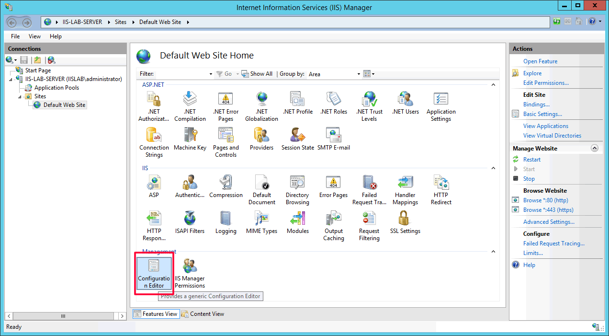The height and width of the screenshot is (336, 609).
Task: Open the Request Filtering icon
Action: (369, 226)
